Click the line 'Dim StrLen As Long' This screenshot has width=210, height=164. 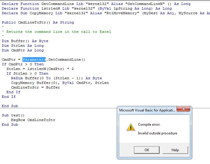pos(23,46)
